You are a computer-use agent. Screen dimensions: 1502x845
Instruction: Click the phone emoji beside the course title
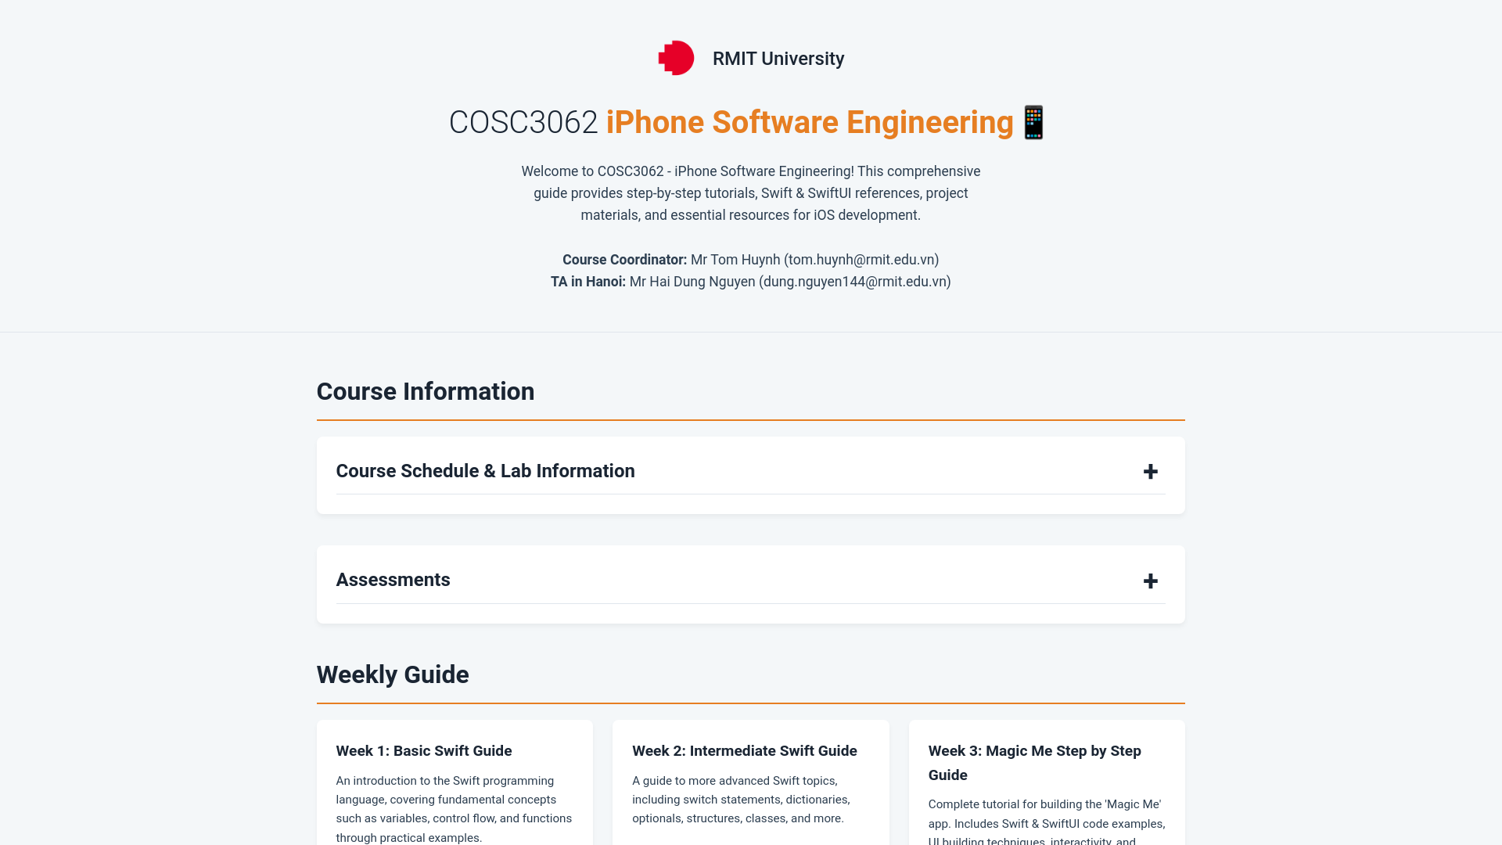1033,123
